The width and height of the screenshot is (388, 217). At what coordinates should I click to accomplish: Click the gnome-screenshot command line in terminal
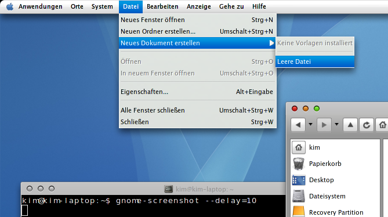(139, 201)
